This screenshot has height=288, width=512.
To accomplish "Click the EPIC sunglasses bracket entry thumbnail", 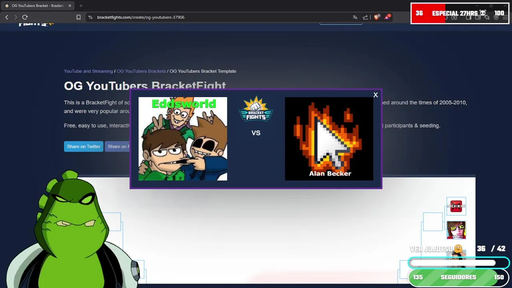I will (x=456, y=230).
